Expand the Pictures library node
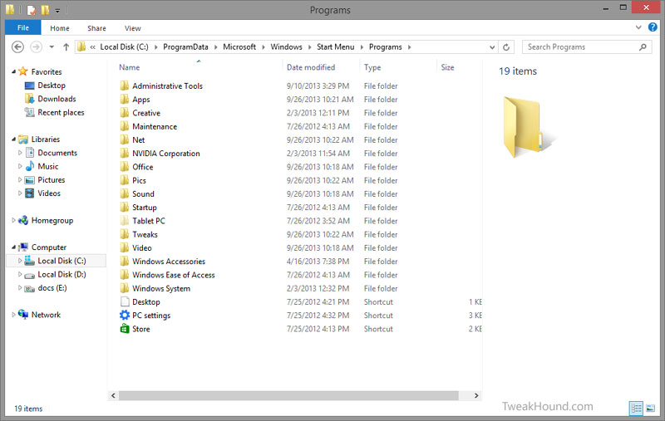 (19, 179)
